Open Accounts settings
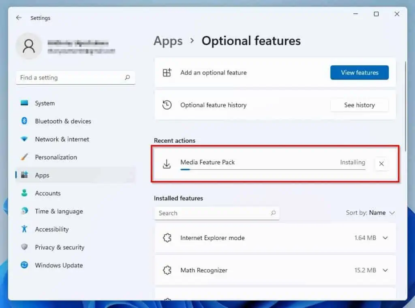The width and height of the screenshot is (415, 308). [75, 193]
